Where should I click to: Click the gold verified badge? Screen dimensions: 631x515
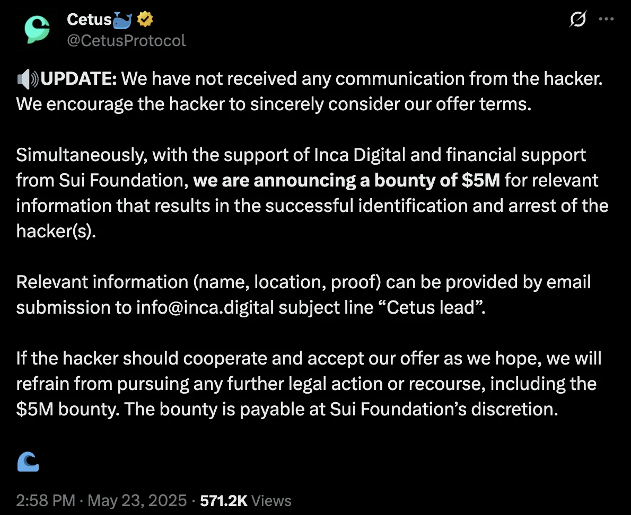[145, 20]
